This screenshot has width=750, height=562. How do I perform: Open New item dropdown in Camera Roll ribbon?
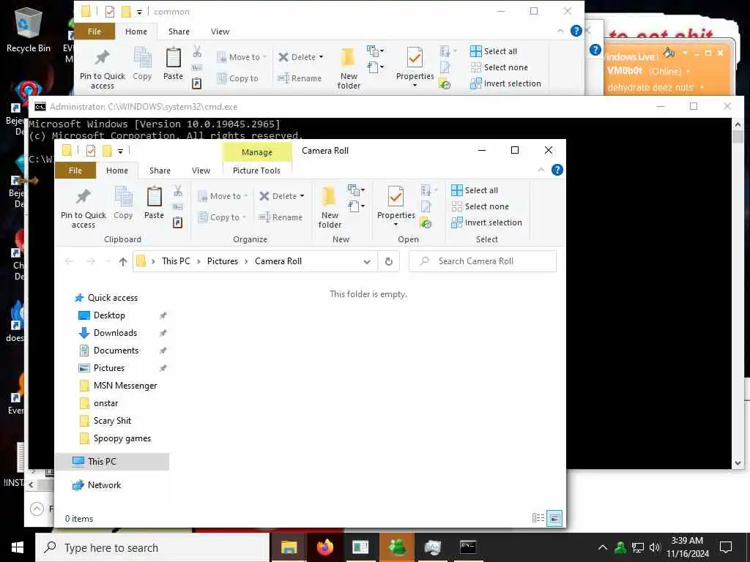click(x=357, y=190)
